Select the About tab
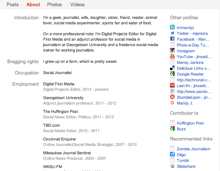220x171 pixels. pyautogui.click(x=33, y=5)
